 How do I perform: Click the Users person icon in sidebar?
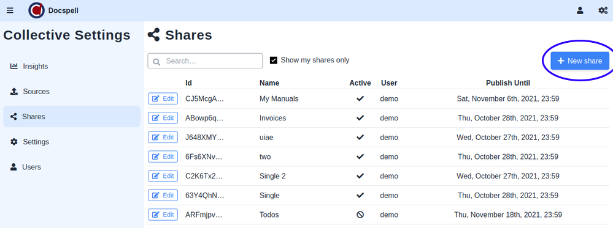[x=13, y=167]
